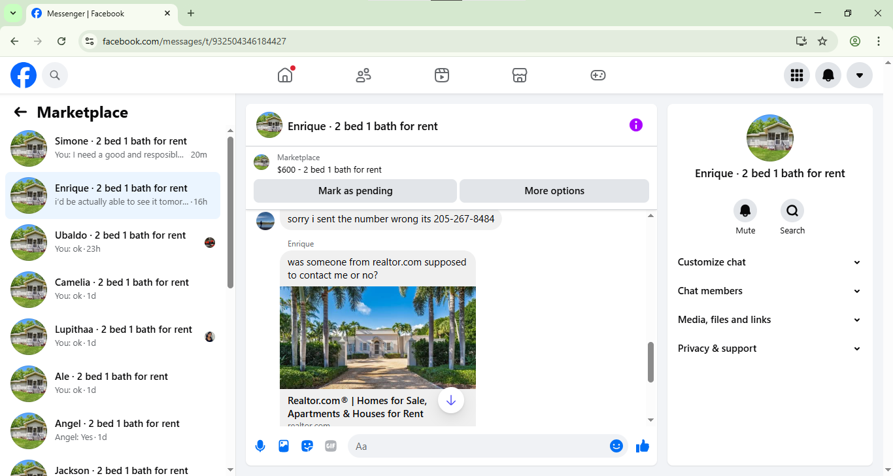The width and height of the screenshot is (893, 476).
Task: Jump to latest message arrow button
Action: (x=451, y=400)
